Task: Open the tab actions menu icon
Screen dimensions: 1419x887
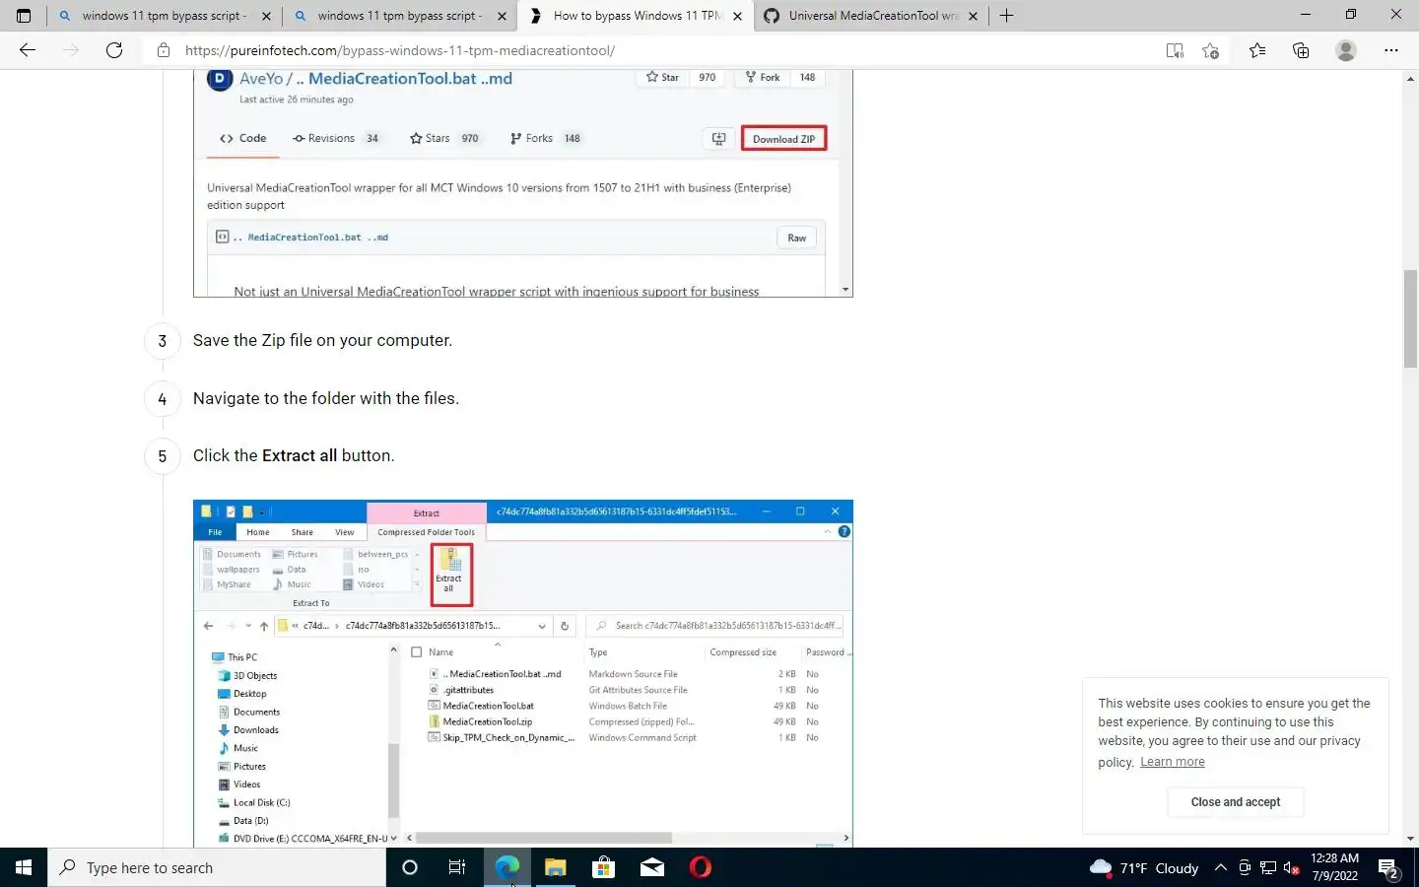Action: (x=24, y=16)
